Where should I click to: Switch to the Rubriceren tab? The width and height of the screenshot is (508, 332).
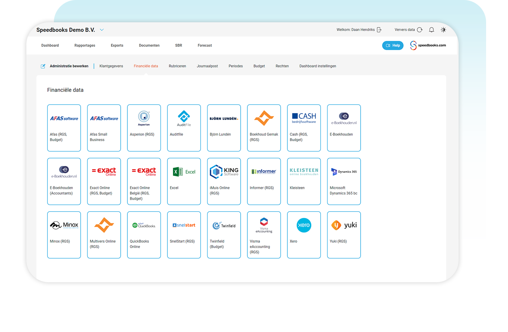pyautogui.click(x=178, y=66)
